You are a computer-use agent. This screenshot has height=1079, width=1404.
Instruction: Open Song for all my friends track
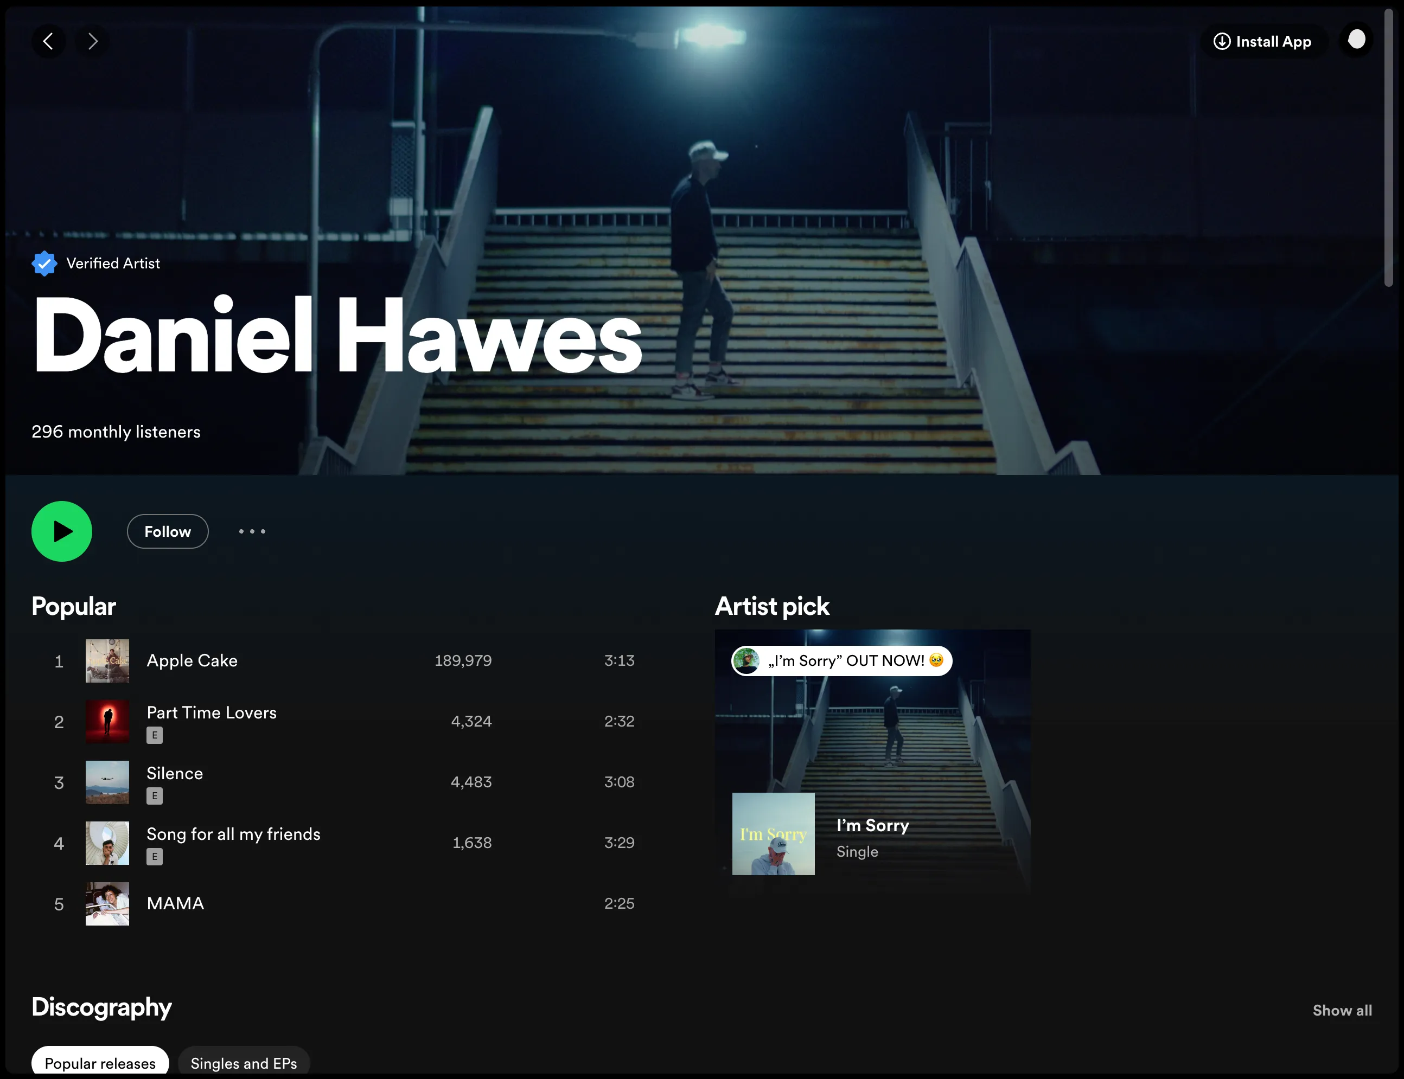click(x=233, y=834)
